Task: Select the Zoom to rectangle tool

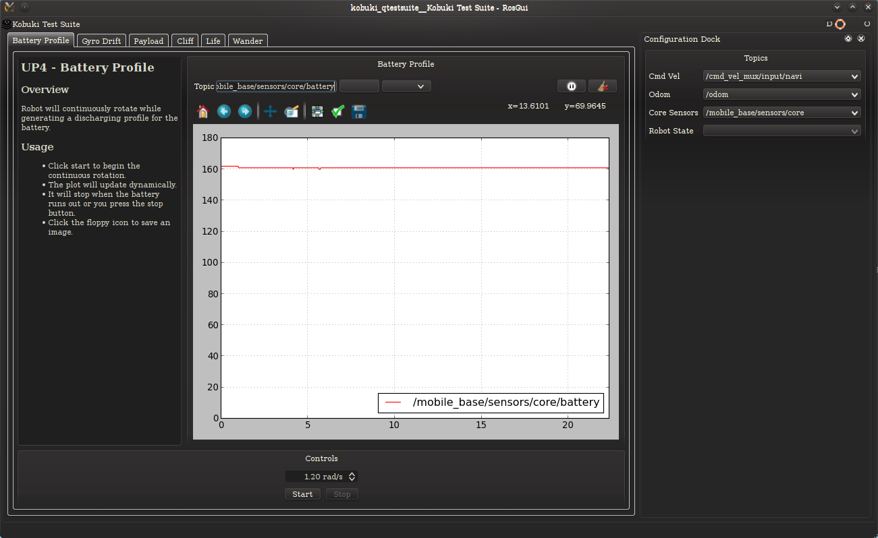Action: (x=292, y=111)
